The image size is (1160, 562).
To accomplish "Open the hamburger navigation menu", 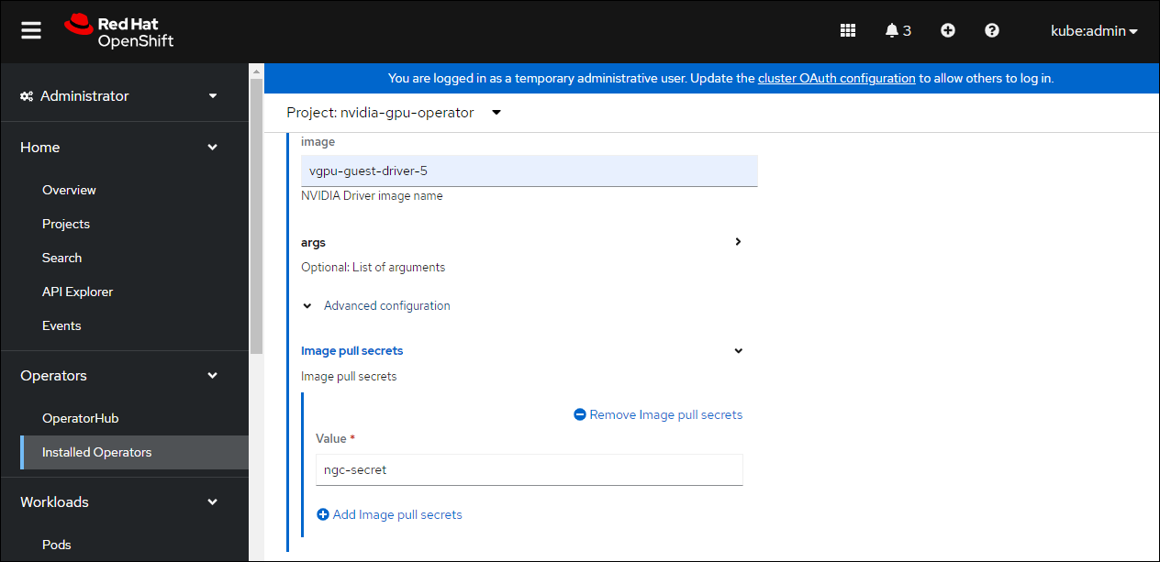I will click(x=31, y=30).
